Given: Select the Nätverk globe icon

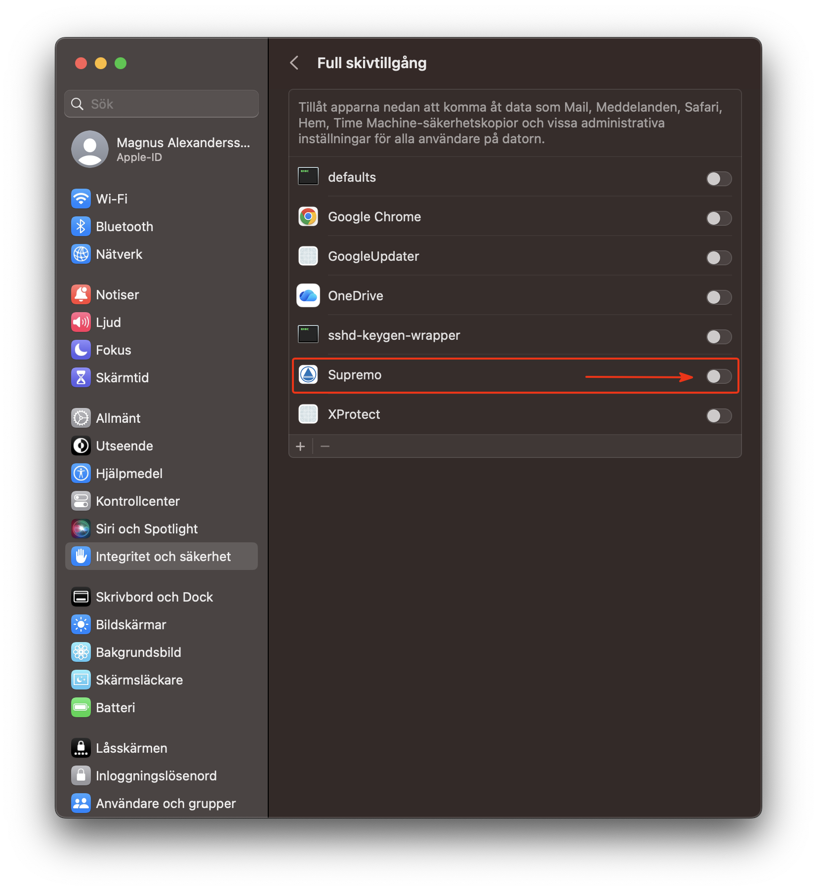Looking at the screenshot, I should click(x=81, y=254).
